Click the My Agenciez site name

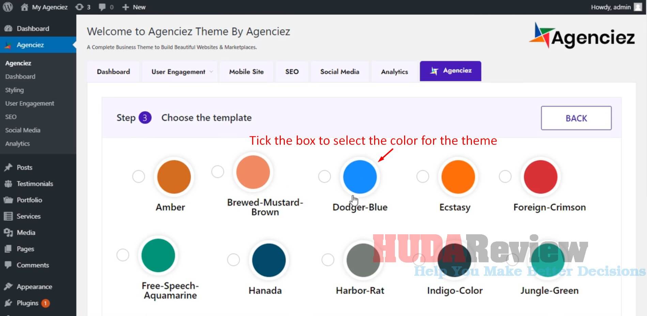(x=50, y=7)
